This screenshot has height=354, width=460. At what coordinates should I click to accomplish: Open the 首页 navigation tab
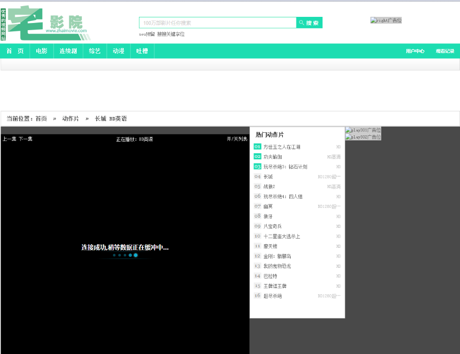click(x=15, y=51)
